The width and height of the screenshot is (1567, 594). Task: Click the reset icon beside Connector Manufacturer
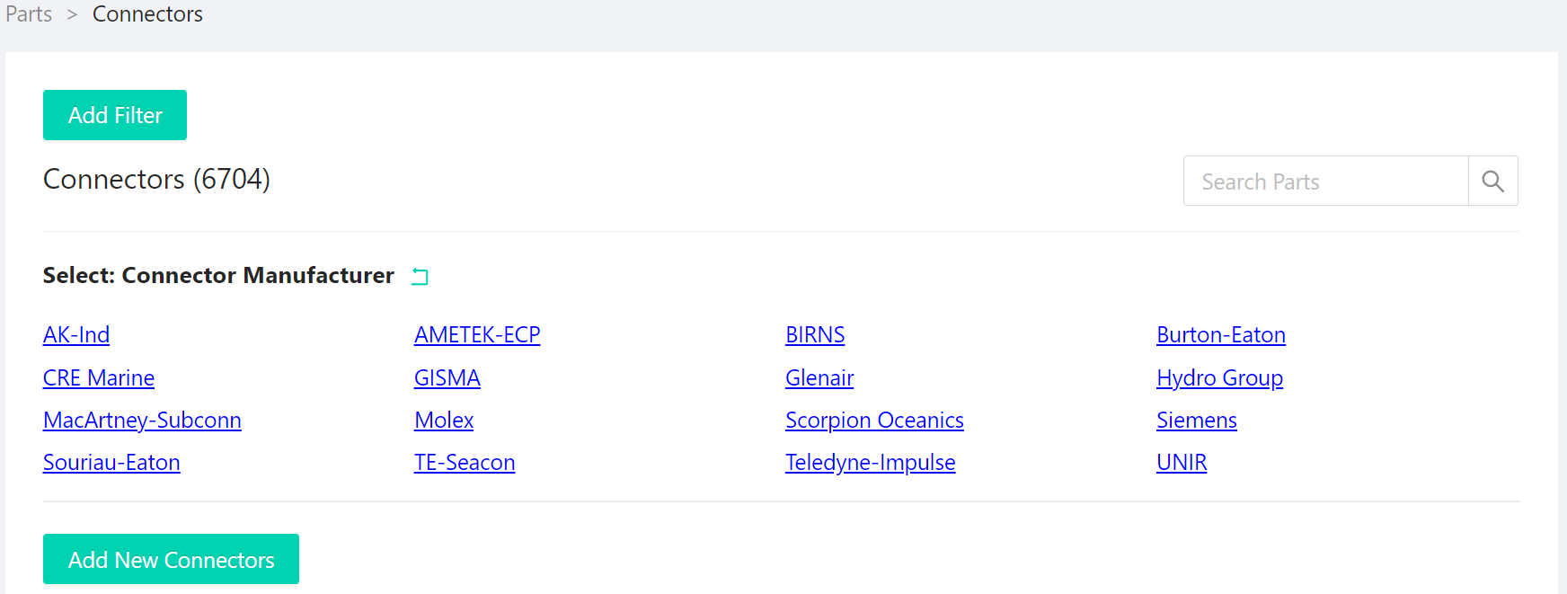420,277
